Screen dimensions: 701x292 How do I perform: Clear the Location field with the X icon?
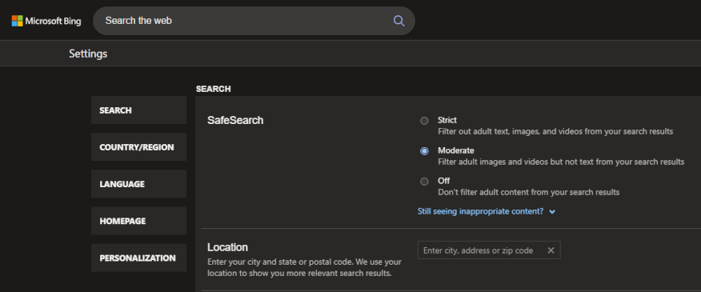click(551, 250)
